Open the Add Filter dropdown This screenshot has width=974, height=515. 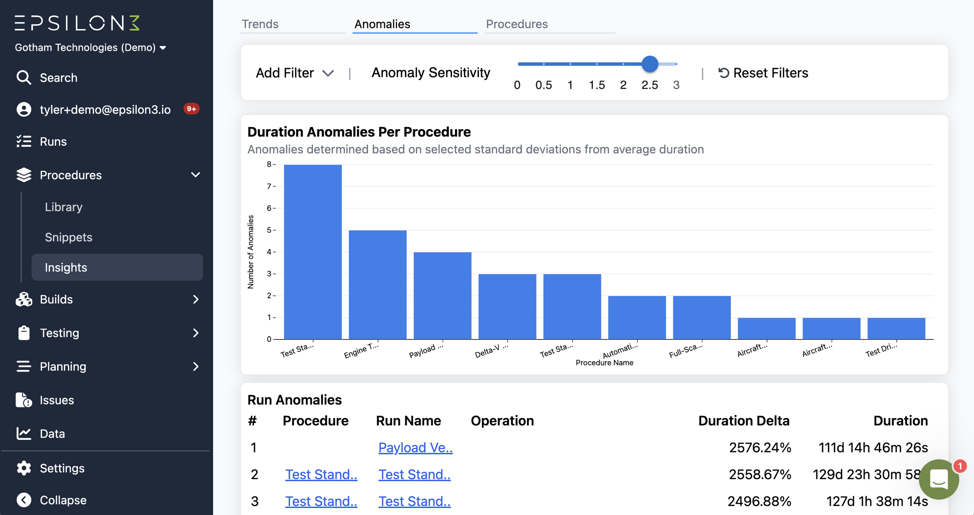(x=295, y=72)
